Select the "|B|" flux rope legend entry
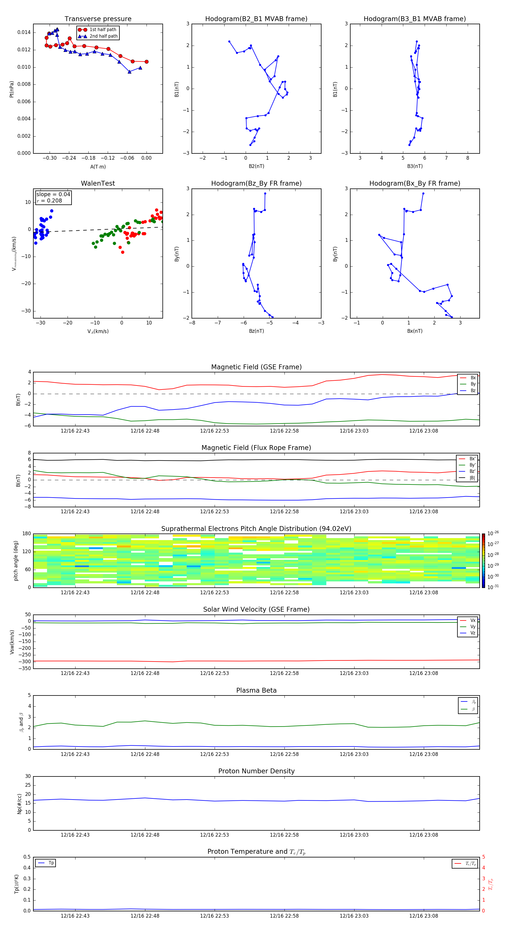This screenshot has width=513, height=941. 467,478
